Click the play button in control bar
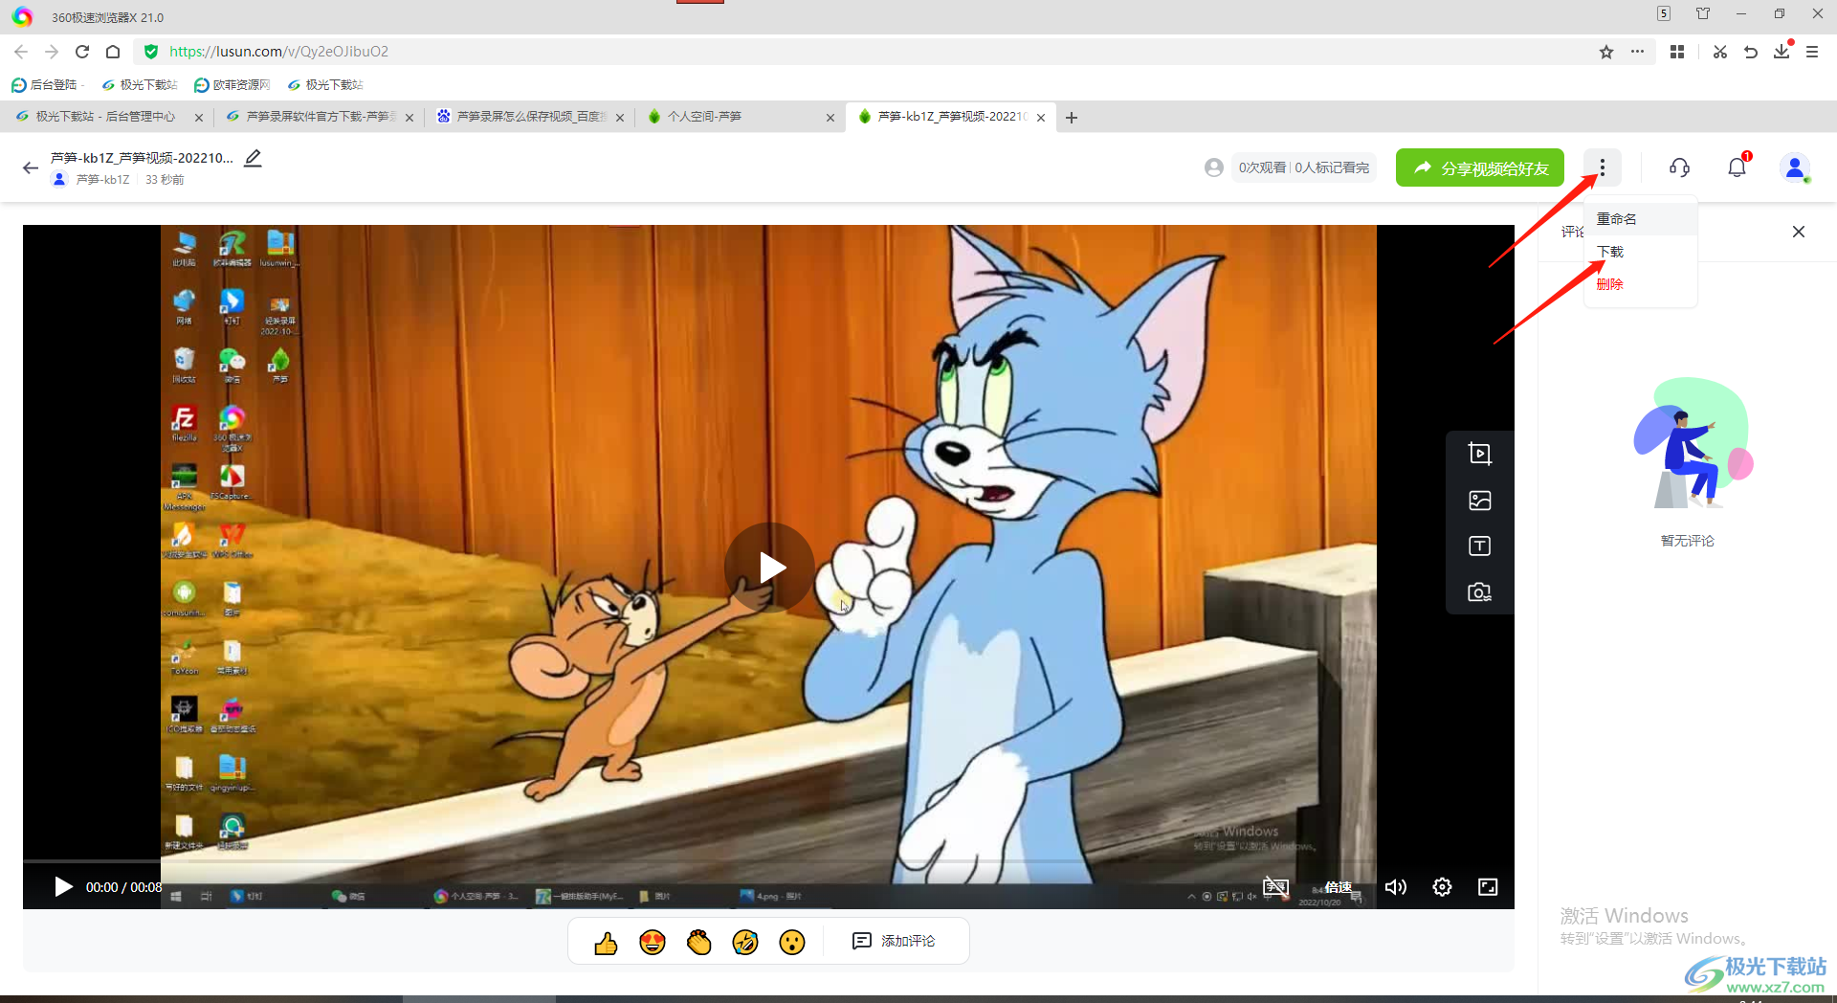 tap(63, 887)
